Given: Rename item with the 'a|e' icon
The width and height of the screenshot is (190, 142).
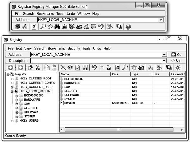Looking at the screenshot, I should pyautogui.click(x=70, y=67).
